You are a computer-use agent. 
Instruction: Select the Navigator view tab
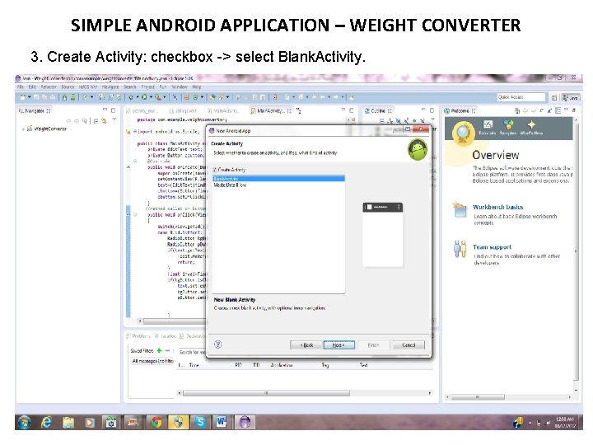34,111
